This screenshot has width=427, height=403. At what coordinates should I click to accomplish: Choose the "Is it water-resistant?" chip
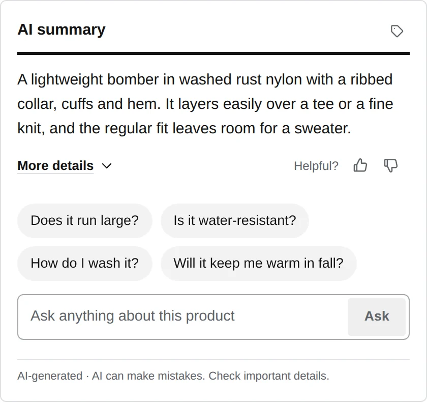(235, 221)
